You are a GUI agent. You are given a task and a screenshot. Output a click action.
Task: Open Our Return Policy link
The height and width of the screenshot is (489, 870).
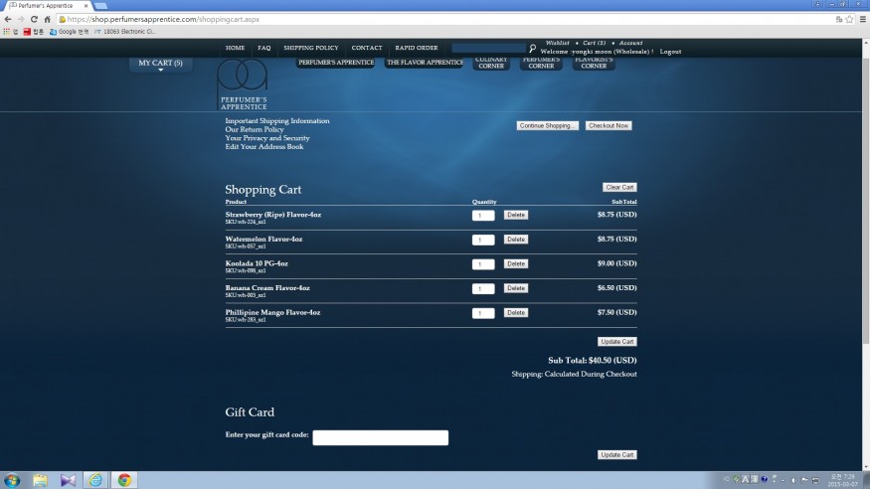point(255,129)
